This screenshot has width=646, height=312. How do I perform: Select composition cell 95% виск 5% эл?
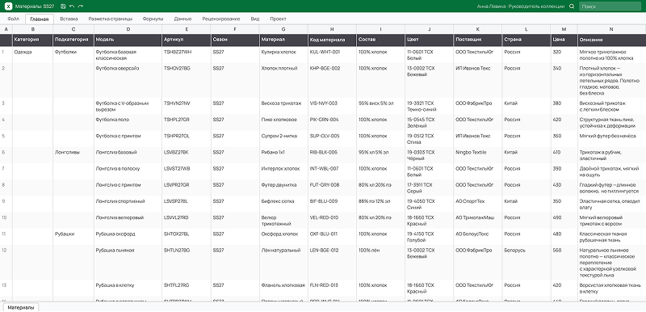[x=380, y=106]
